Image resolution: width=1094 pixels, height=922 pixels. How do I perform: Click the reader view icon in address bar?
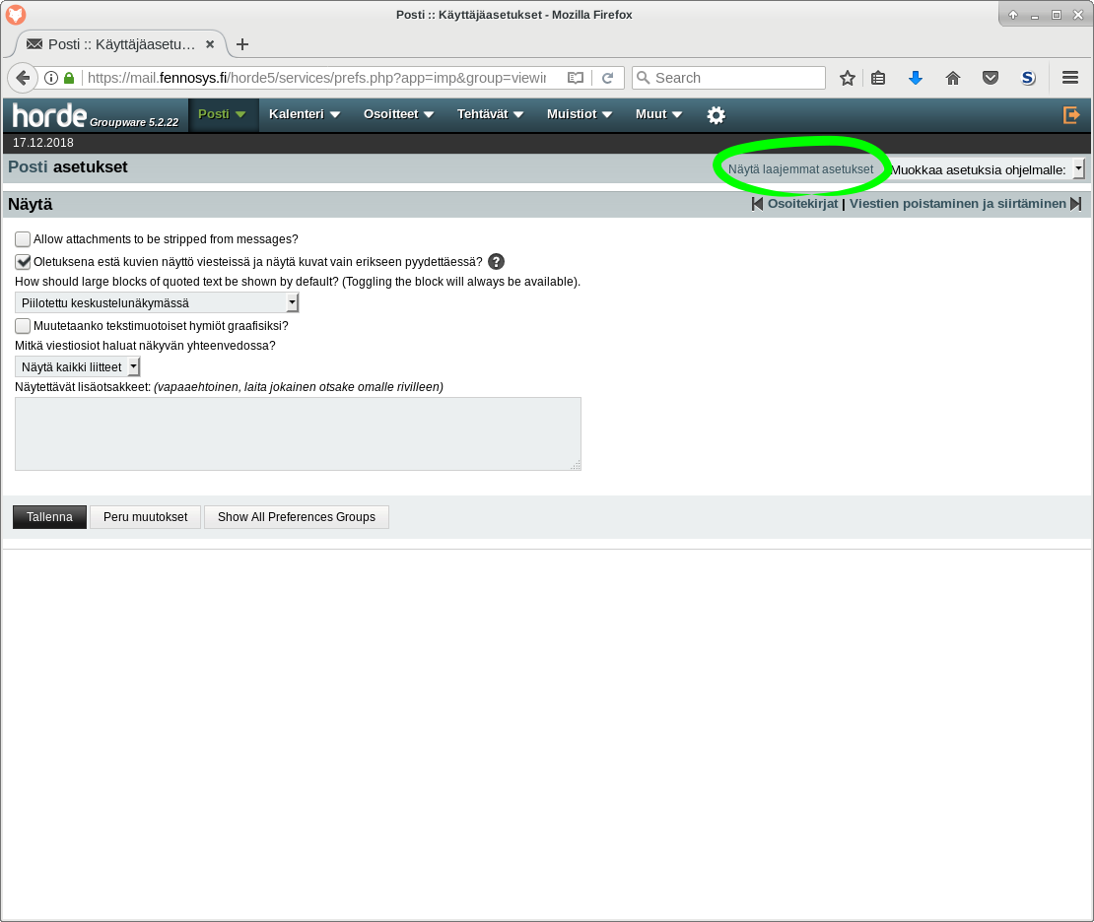576,78
